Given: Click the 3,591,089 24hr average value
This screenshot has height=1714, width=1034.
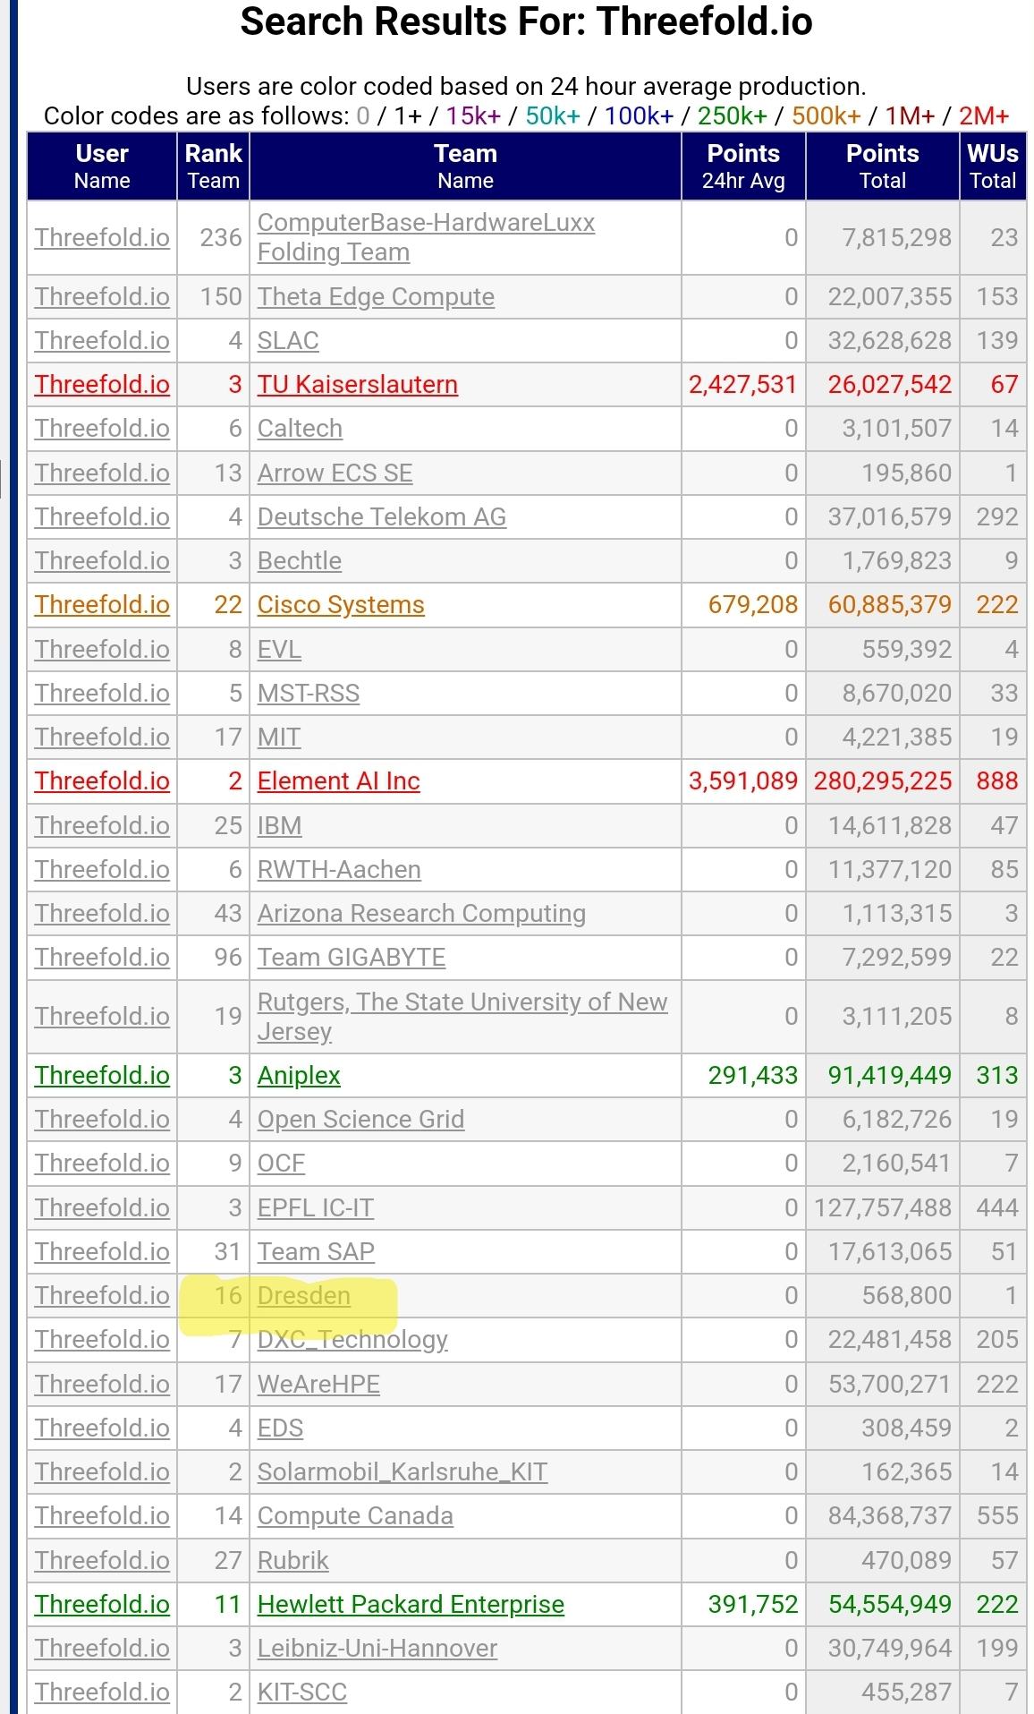Looking at the screenshot, I should tap(742, 780).
